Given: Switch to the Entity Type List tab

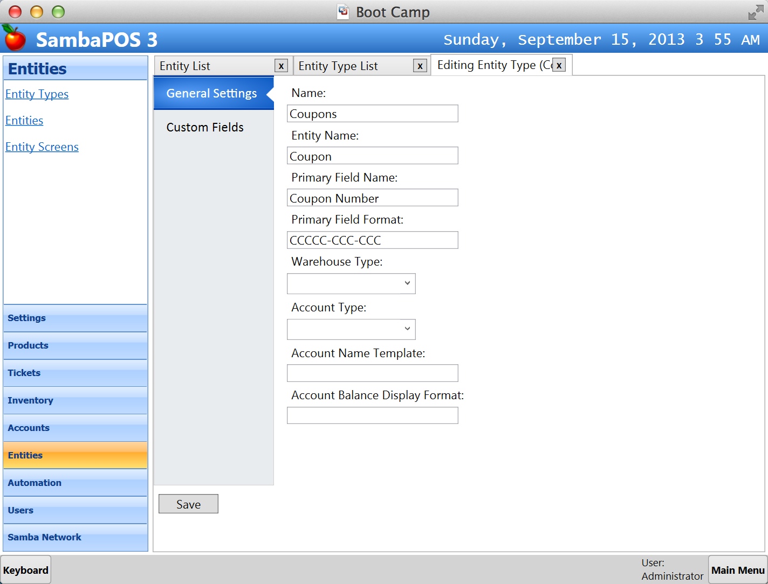Looking at the screenshot, I should click(x=353, y=66).
